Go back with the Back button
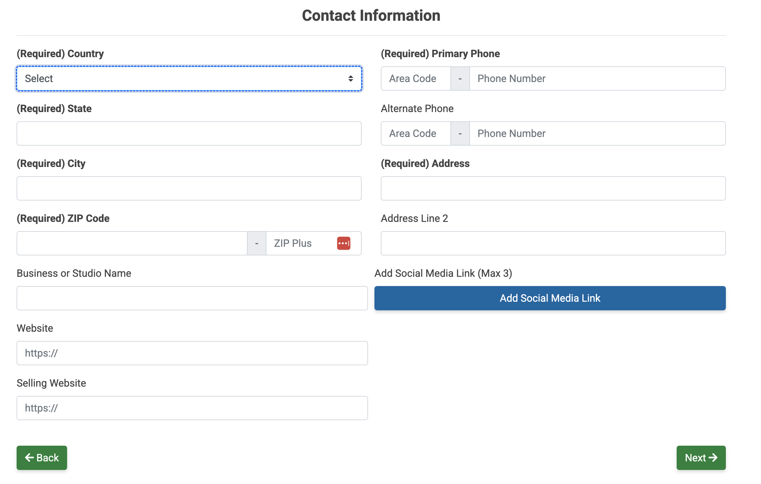Viewport: 761px width, 484px height. tap(42, 458)
